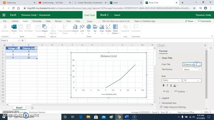Apply Underline to chart title font
Viewport: 214px width, 120px height.
point(171,85)
